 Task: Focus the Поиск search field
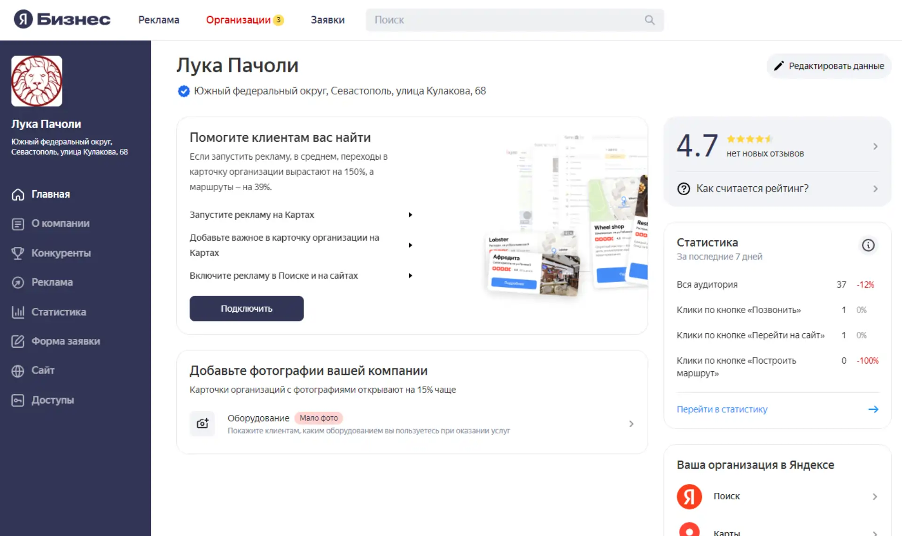(514, 20)
